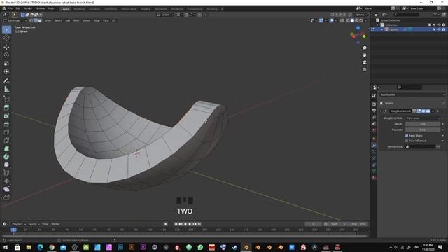Toggle Collection visibility eye in outliner
448x252 pixels.
[x=439, y=25]
